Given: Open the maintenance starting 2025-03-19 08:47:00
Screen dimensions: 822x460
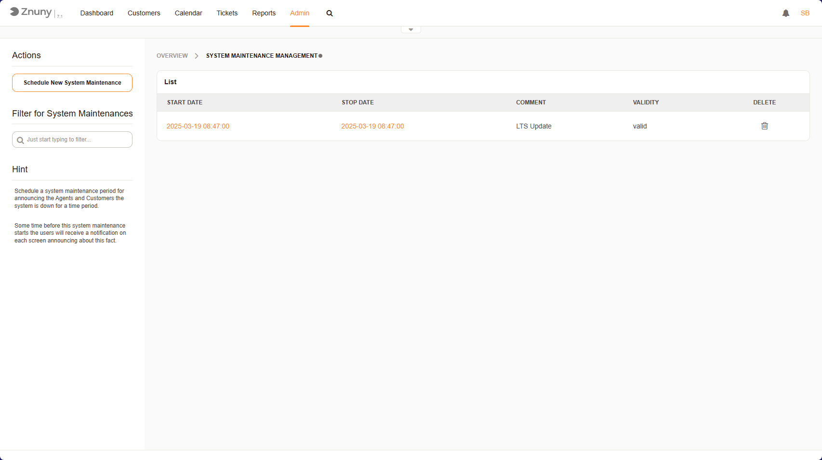Looking at the screenshot, I should pos(198,126).
